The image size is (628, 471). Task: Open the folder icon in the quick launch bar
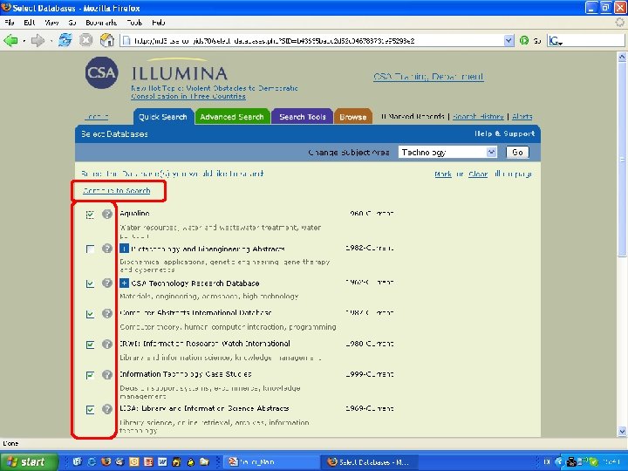point(205,461)
